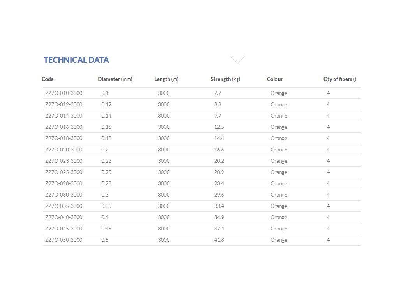
Task: Select code Z27O-018-3000
Action: (x=64, y=138)
